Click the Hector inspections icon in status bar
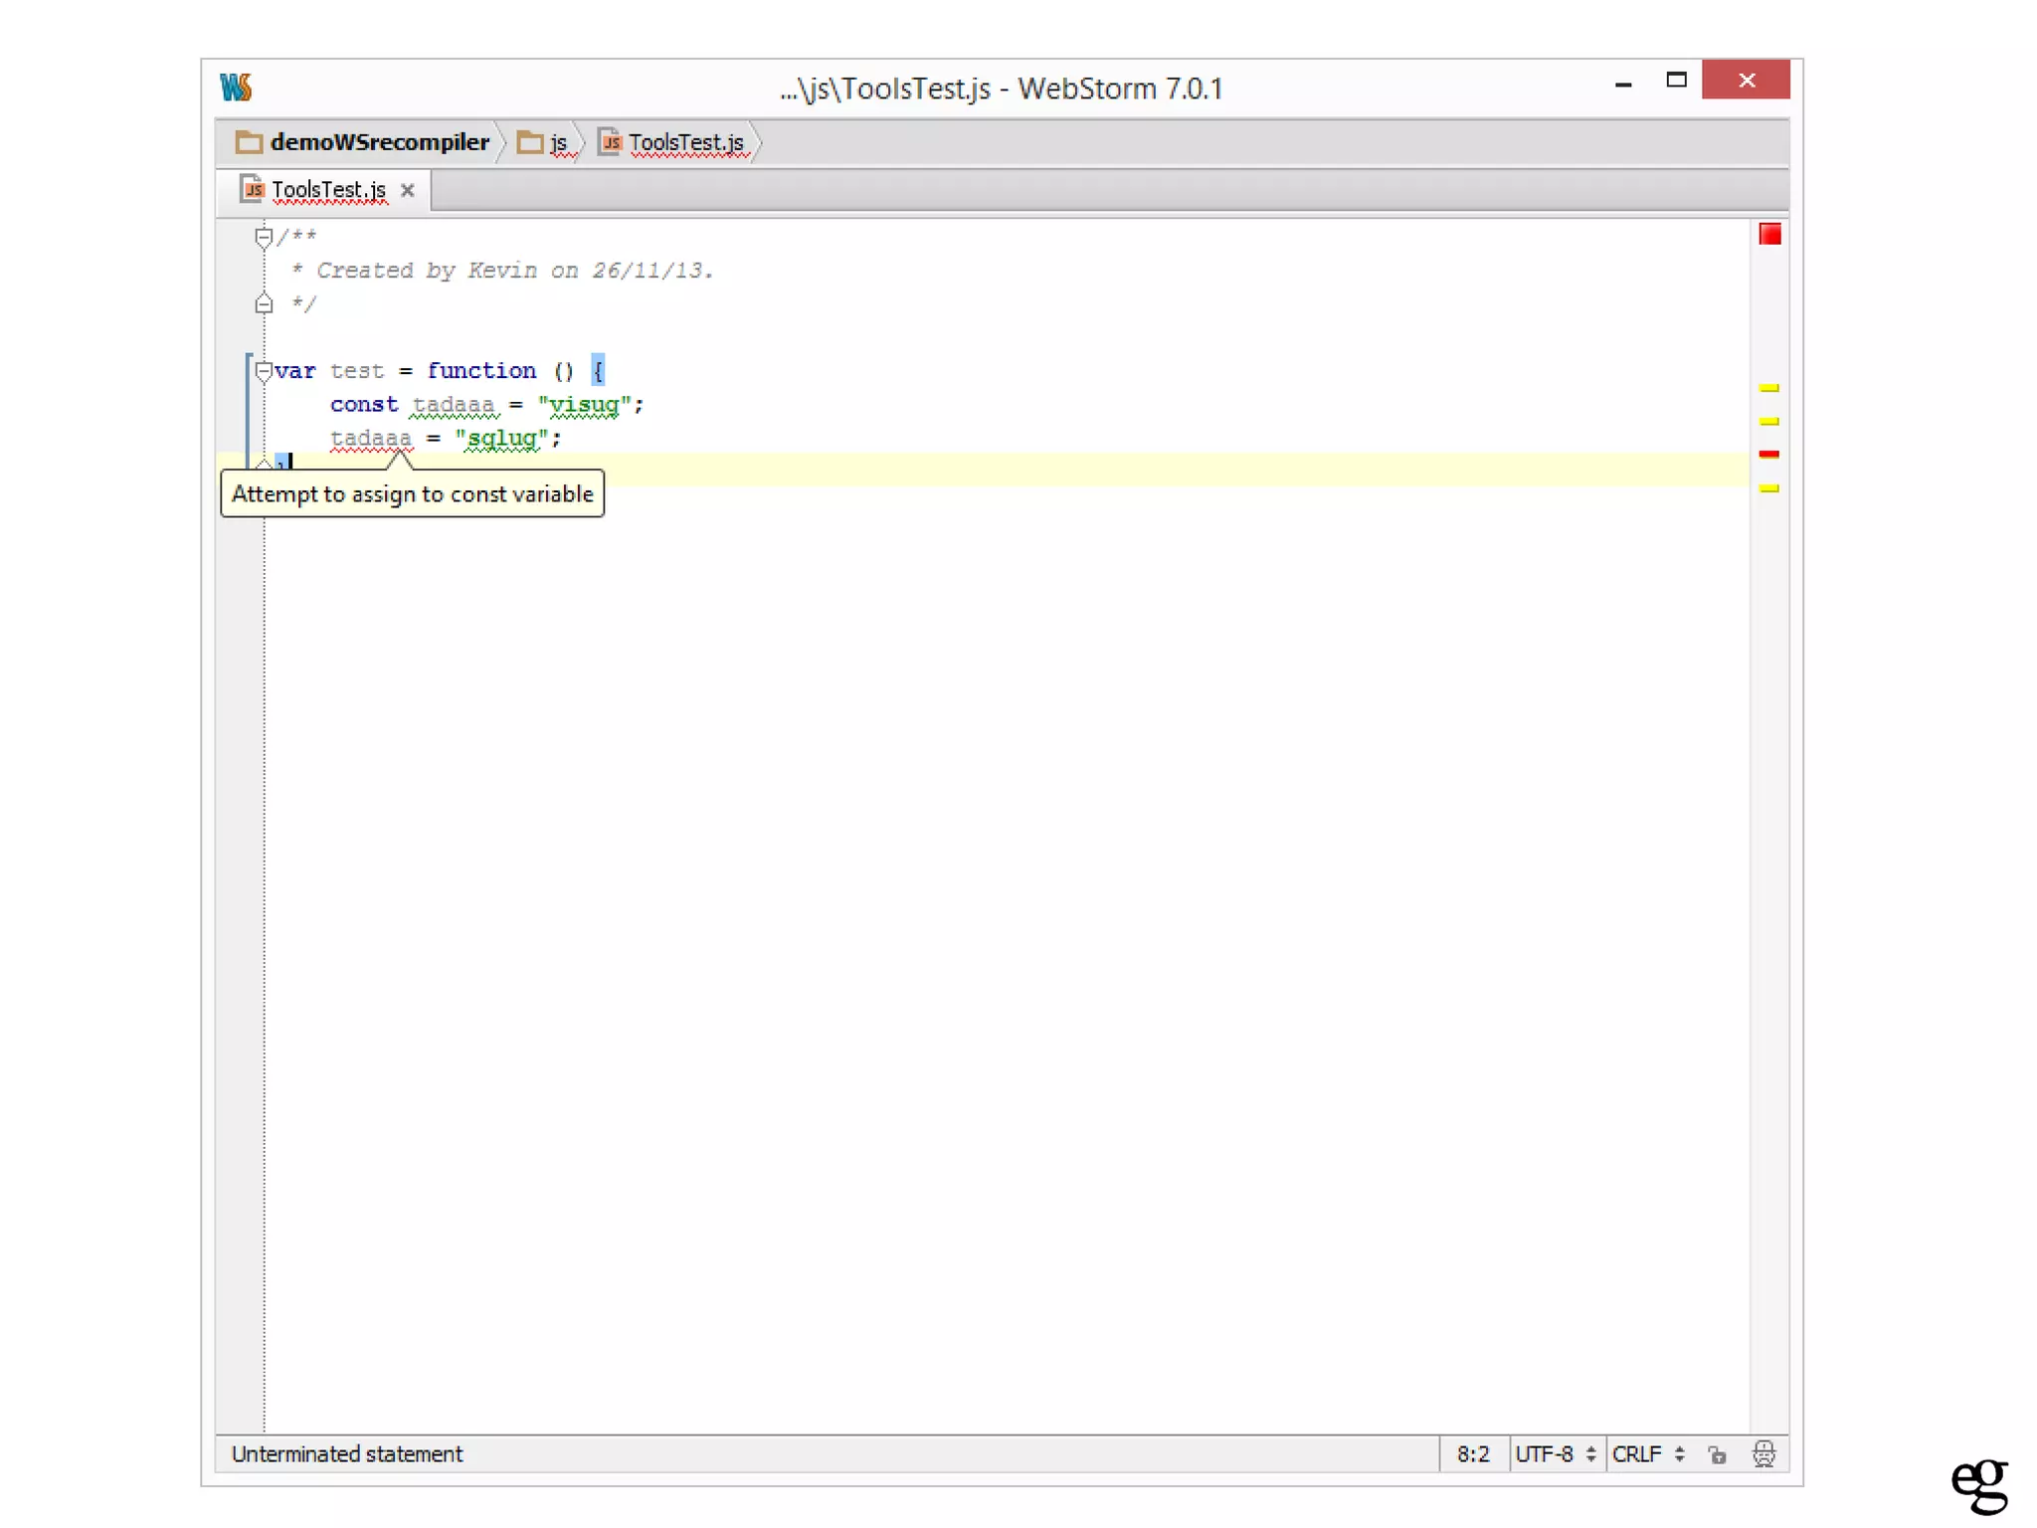The height and width of the screenshot is (1528, 2037). tap(1763, 1454)
